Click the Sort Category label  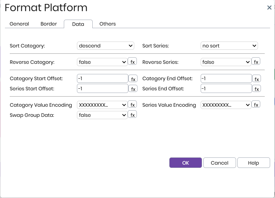coord(27,46)
